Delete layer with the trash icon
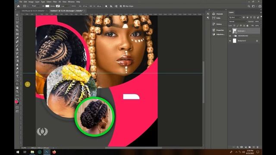Image resolution: width=276 pixels, height=155 pixels. coord(257,147)
